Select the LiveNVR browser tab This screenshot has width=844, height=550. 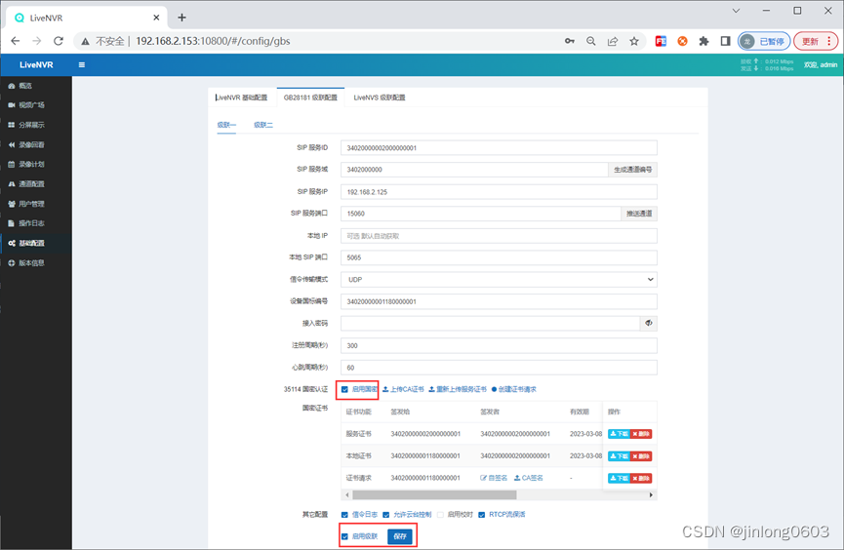[86, 18]
